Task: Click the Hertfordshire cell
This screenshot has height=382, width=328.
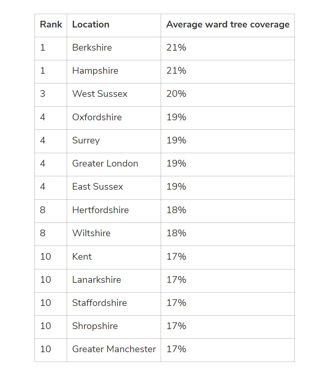Action: 100,210
